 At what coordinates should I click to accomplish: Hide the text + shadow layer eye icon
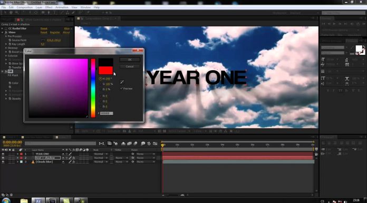pyautogui.click(x=3, y=158)
